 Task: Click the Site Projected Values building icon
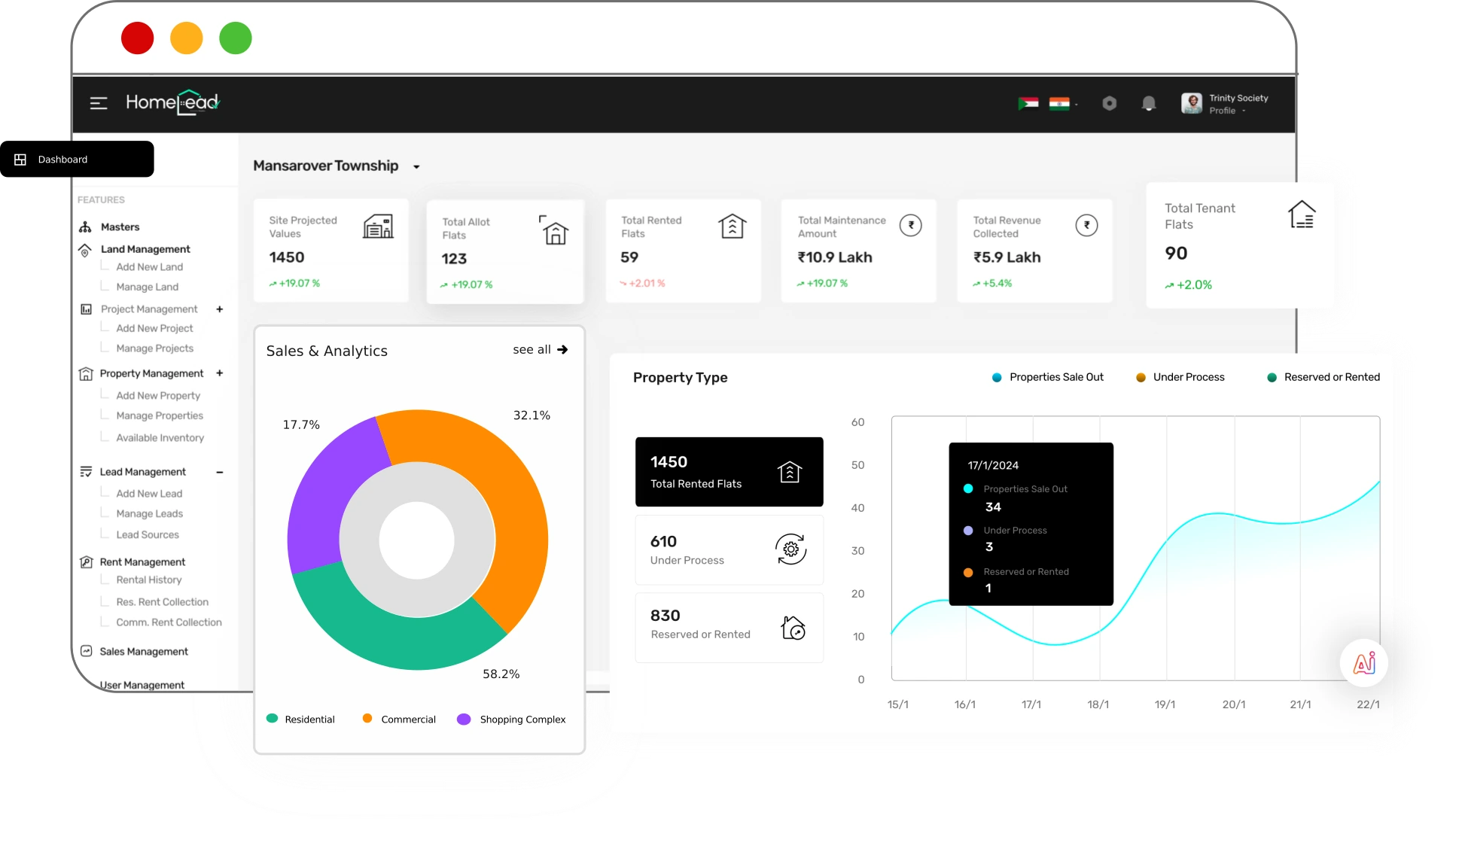378,226
